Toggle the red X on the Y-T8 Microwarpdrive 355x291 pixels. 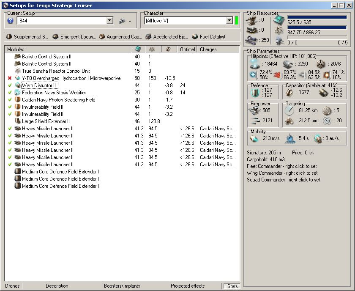pos(10,78)
